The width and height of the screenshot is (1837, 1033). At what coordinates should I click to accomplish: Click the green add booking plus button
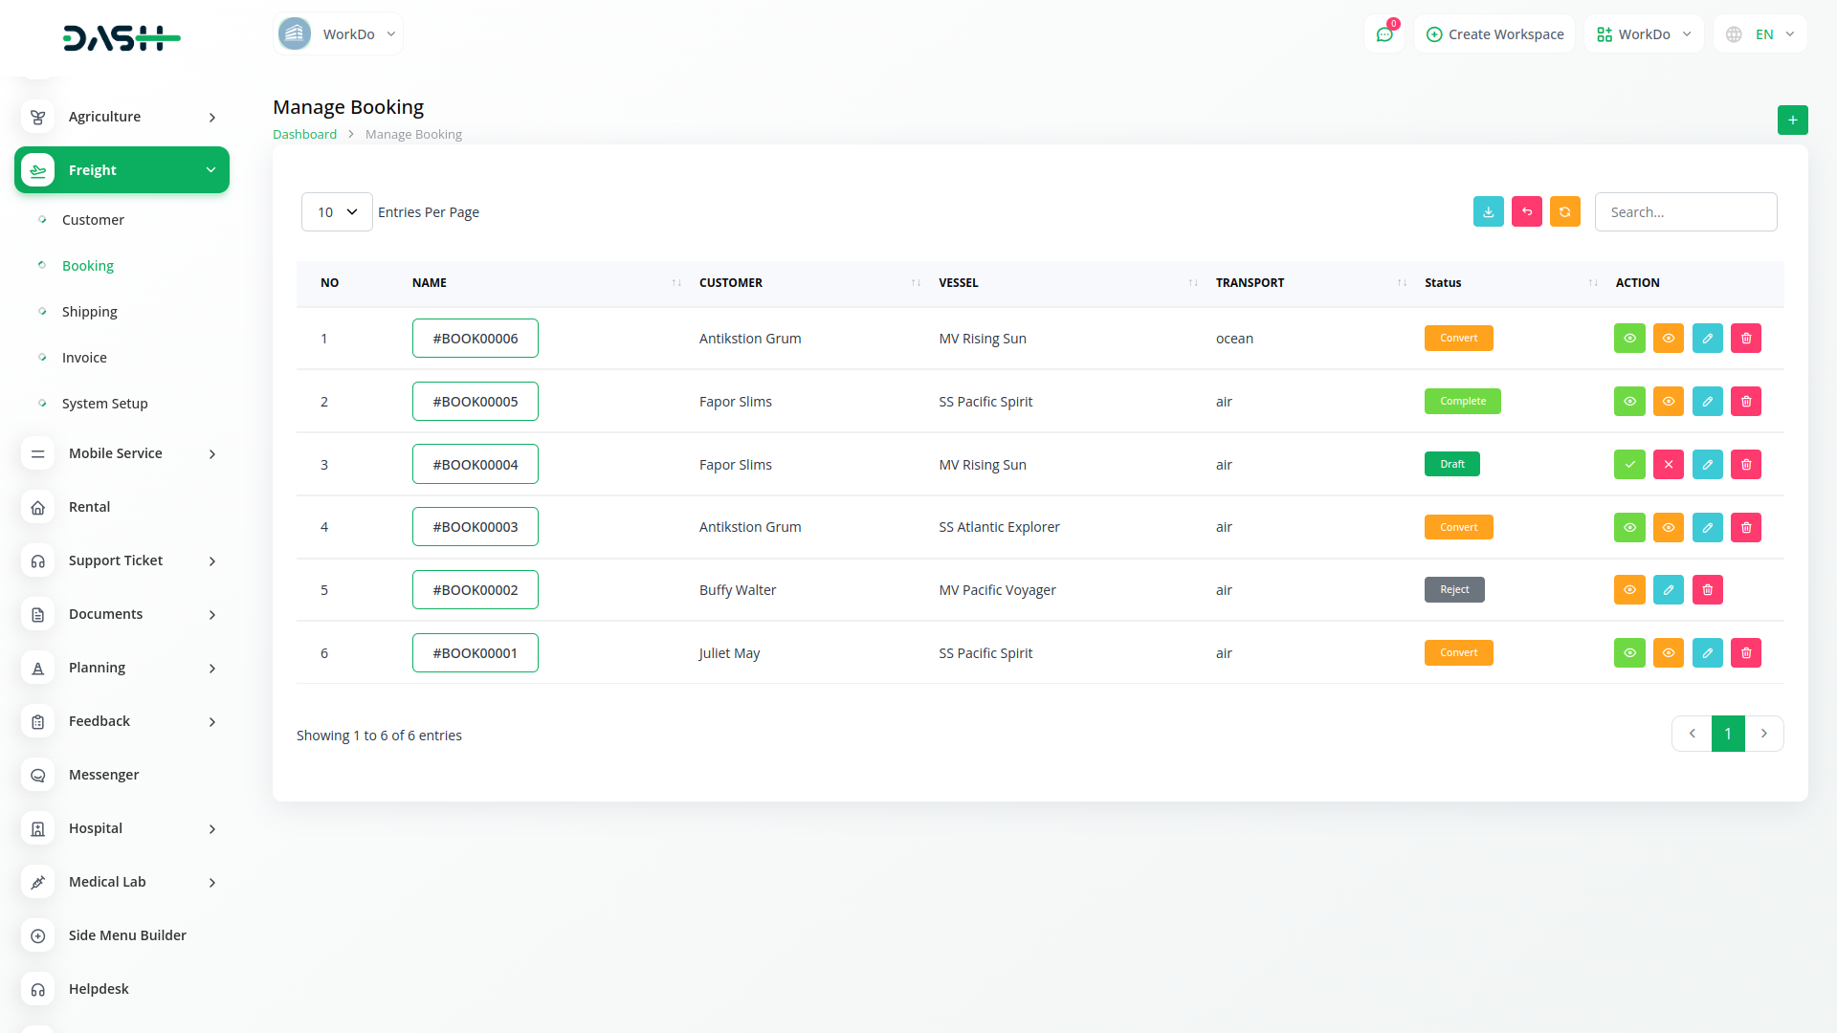(1792, 120)
